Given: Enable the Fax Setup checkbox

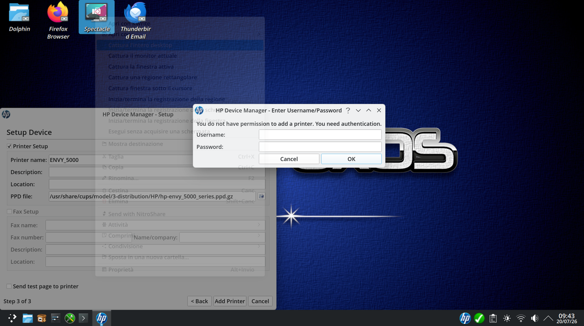Looking at the screenshot, I should pyautogui.click(x=9, y=212).
